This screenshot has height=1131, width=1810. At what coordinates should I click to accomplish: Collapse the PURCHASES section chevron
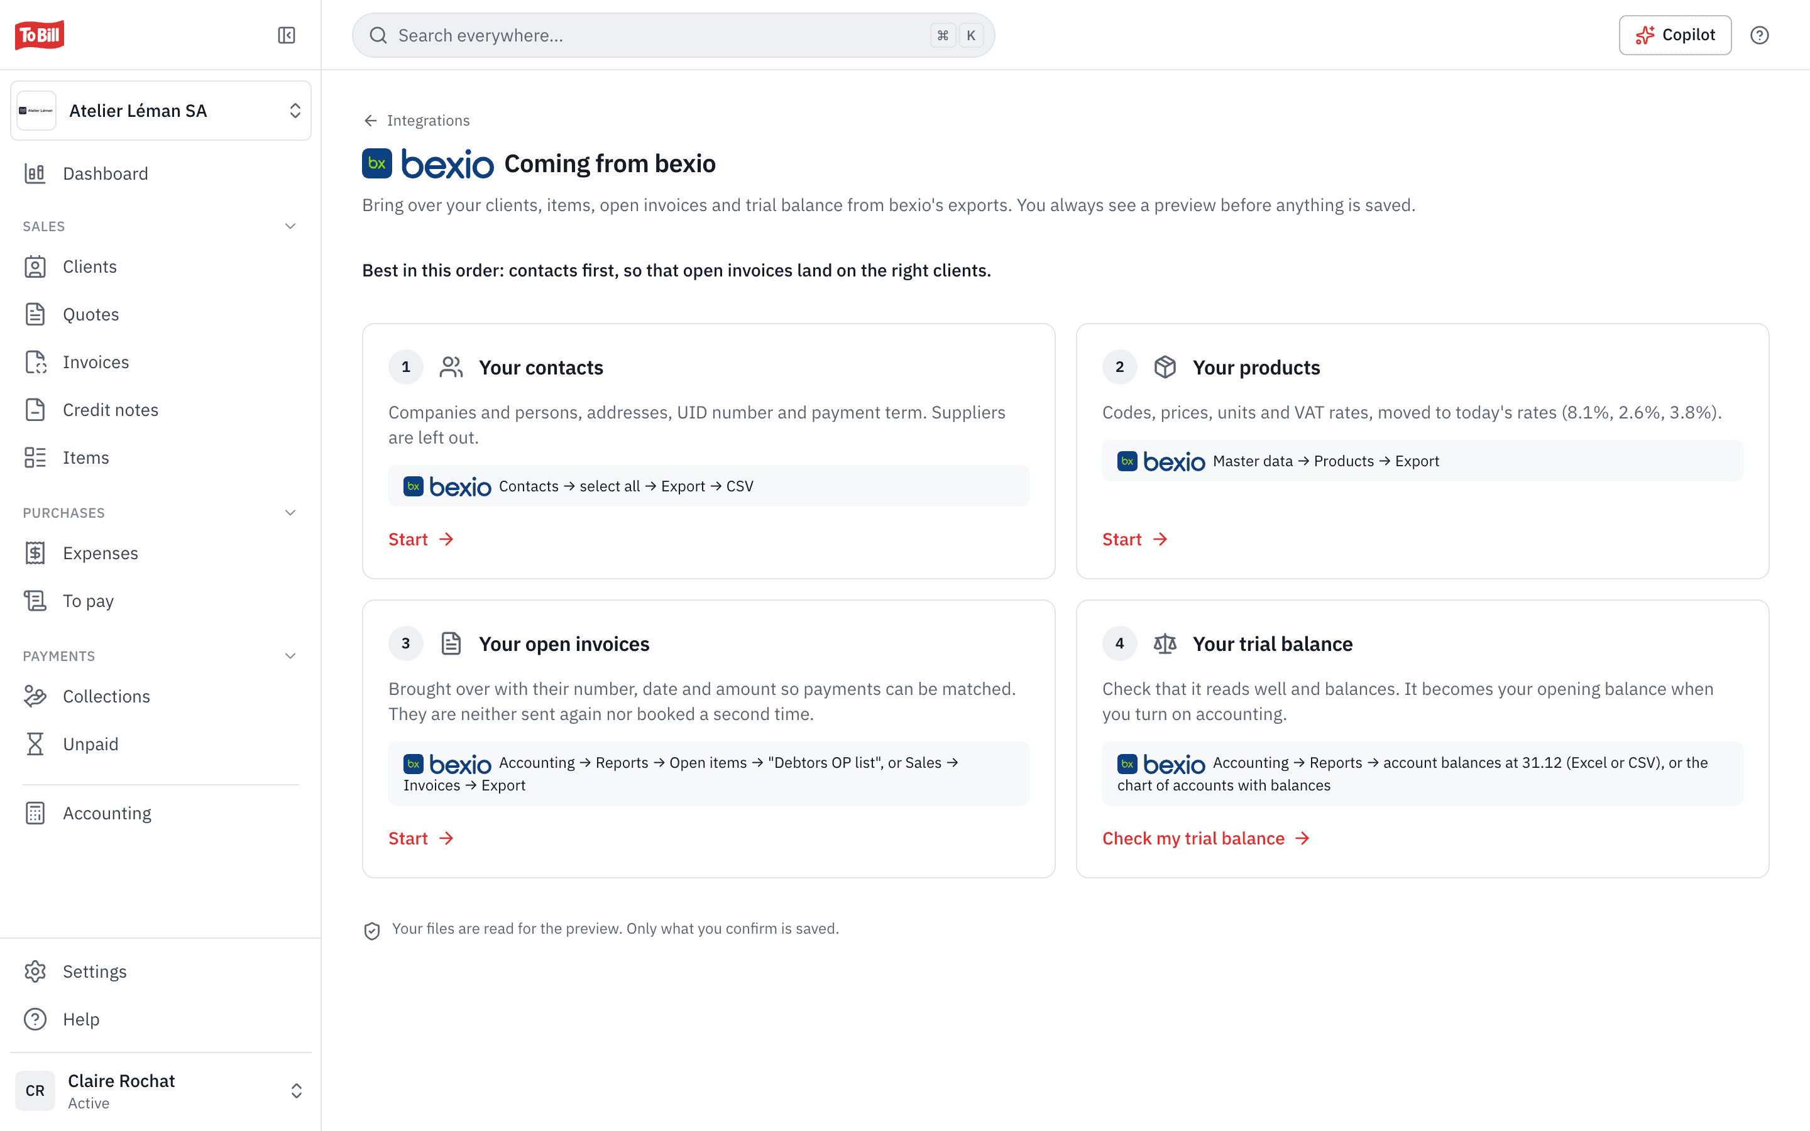tap(290, 512)
